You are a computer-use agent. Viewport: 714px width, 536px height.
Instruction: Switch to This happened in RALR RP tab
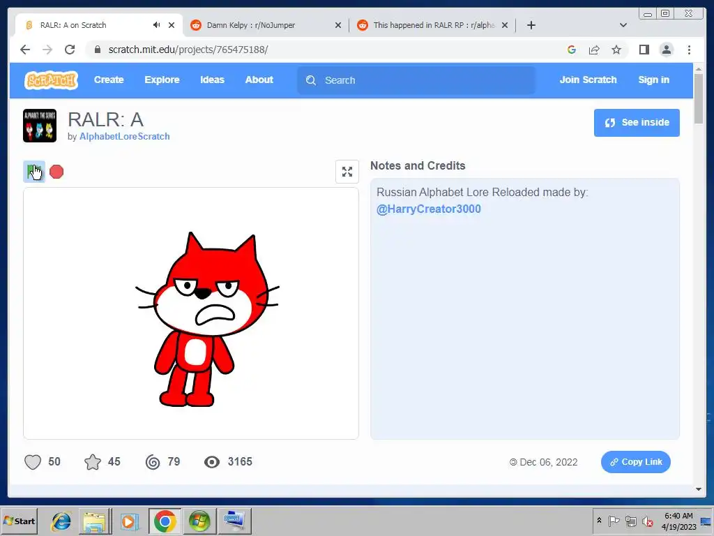point(432,25)
